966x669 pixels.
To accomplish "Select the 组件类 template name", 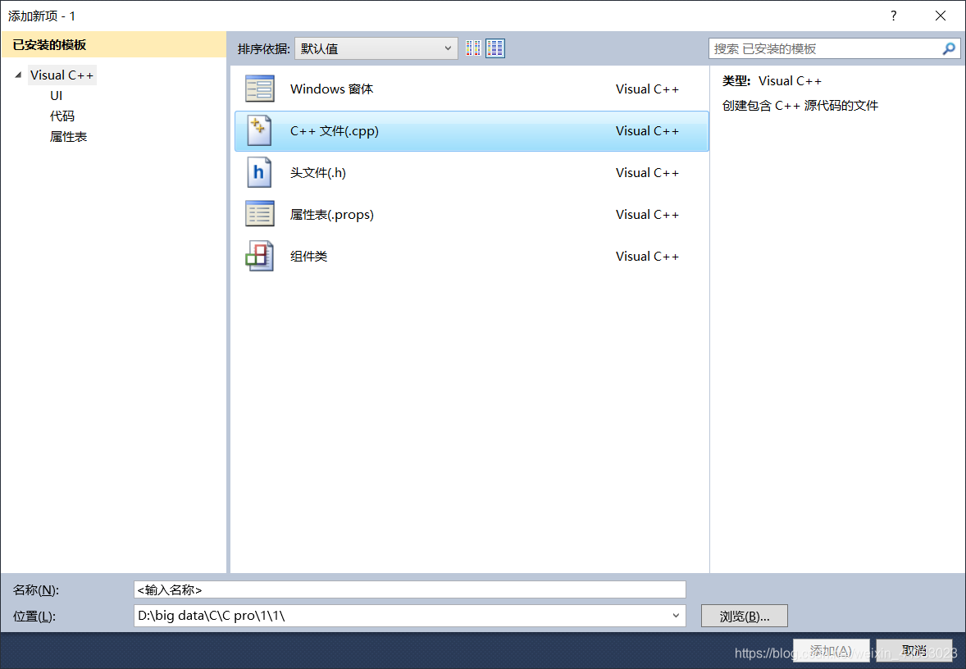I will 308,257.
